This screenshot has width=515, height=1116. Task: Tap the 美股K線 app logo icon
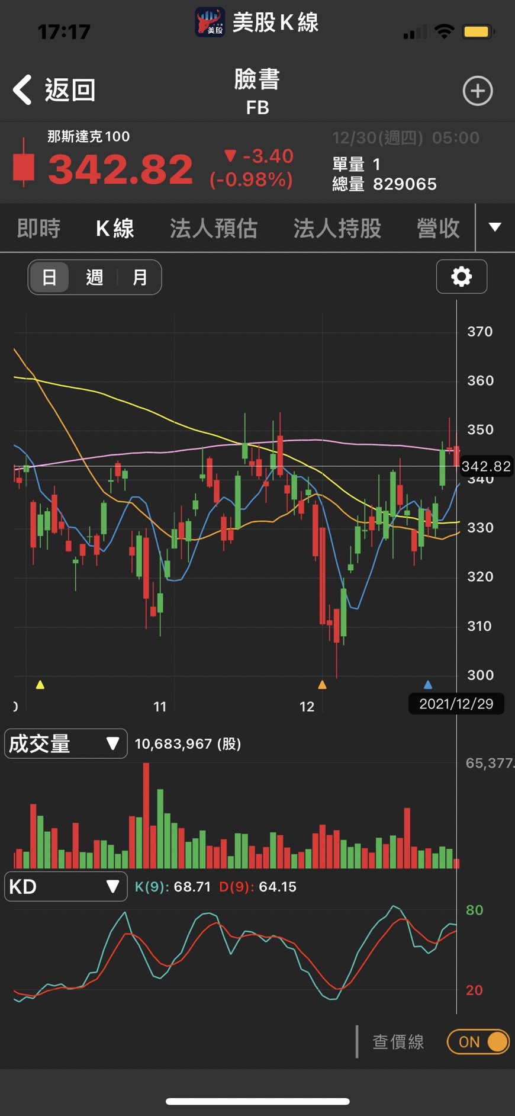tap(210, 23)
